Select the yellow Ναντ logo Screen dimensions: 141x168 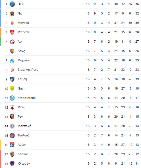point(12,89)
